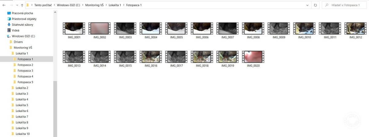Click 'Windows-SSD (C:)' breadcrumb in address bar
This screenshot has width=369, height=137.
point(69,5)
